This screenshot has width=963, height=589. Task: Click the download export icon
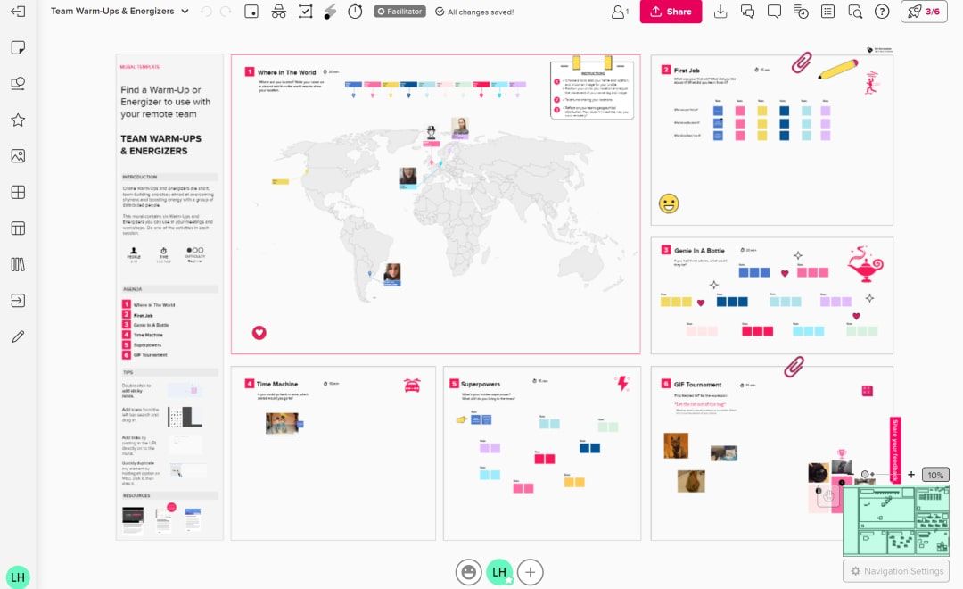(x=721, y=12)
